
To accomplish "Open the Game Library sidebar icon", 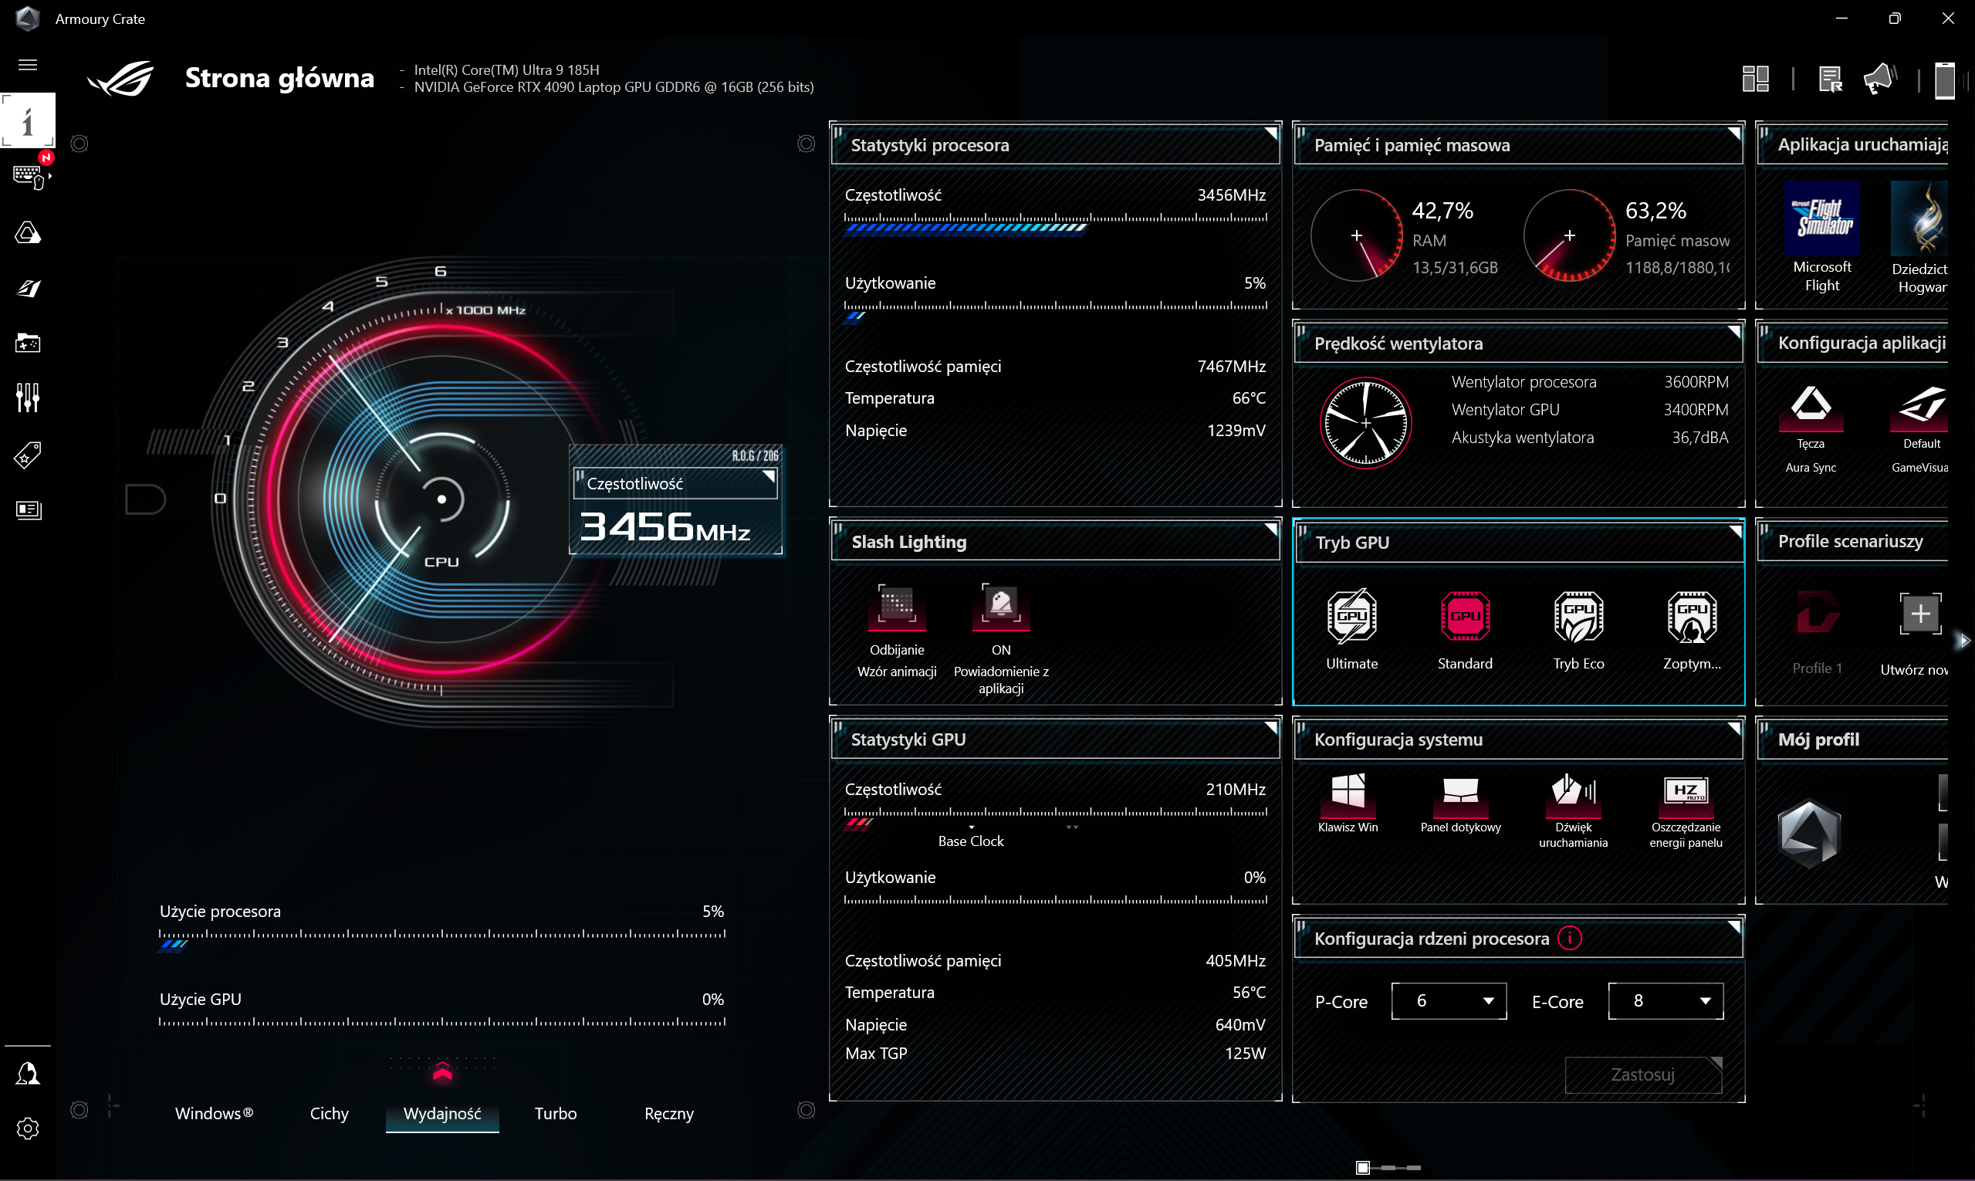I will point(28,343).
